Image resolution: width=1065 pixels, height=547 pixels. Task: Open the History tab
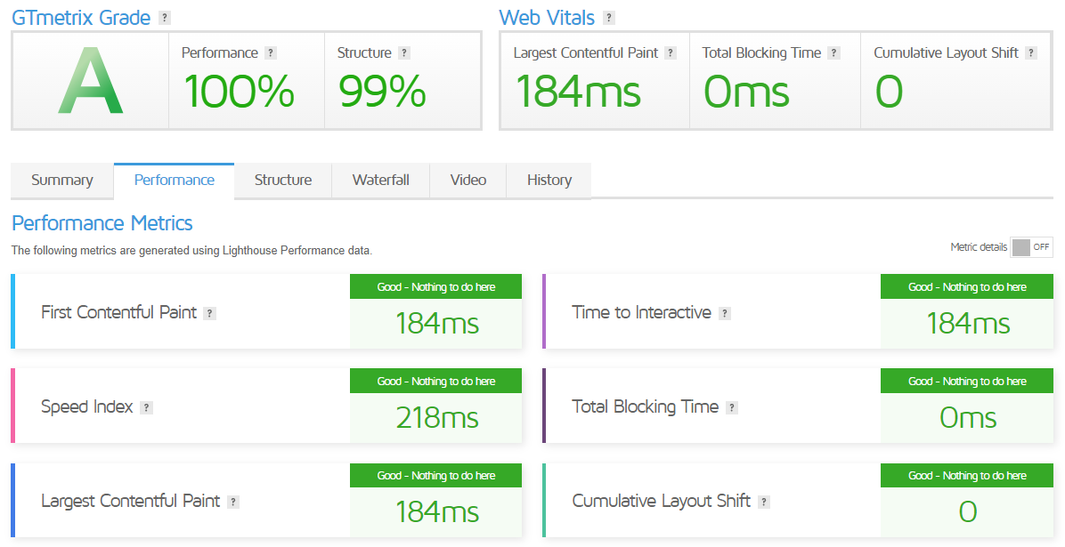point(549,181)
